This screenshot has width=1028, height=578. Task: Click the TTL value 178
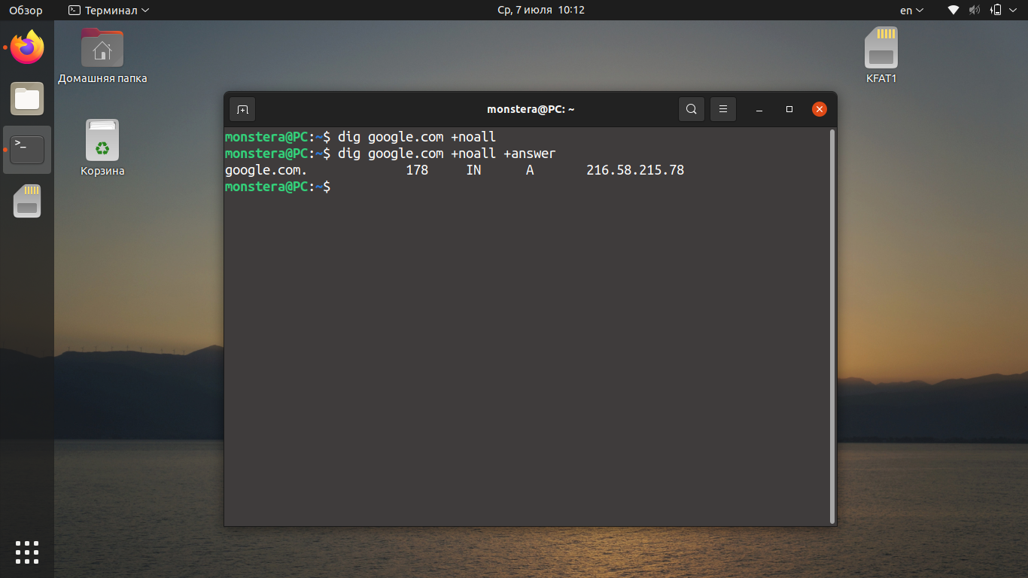click(417, 170)
